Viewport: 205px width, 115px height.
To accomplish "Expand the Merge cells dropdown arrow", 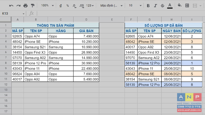I will coord(200,6).
